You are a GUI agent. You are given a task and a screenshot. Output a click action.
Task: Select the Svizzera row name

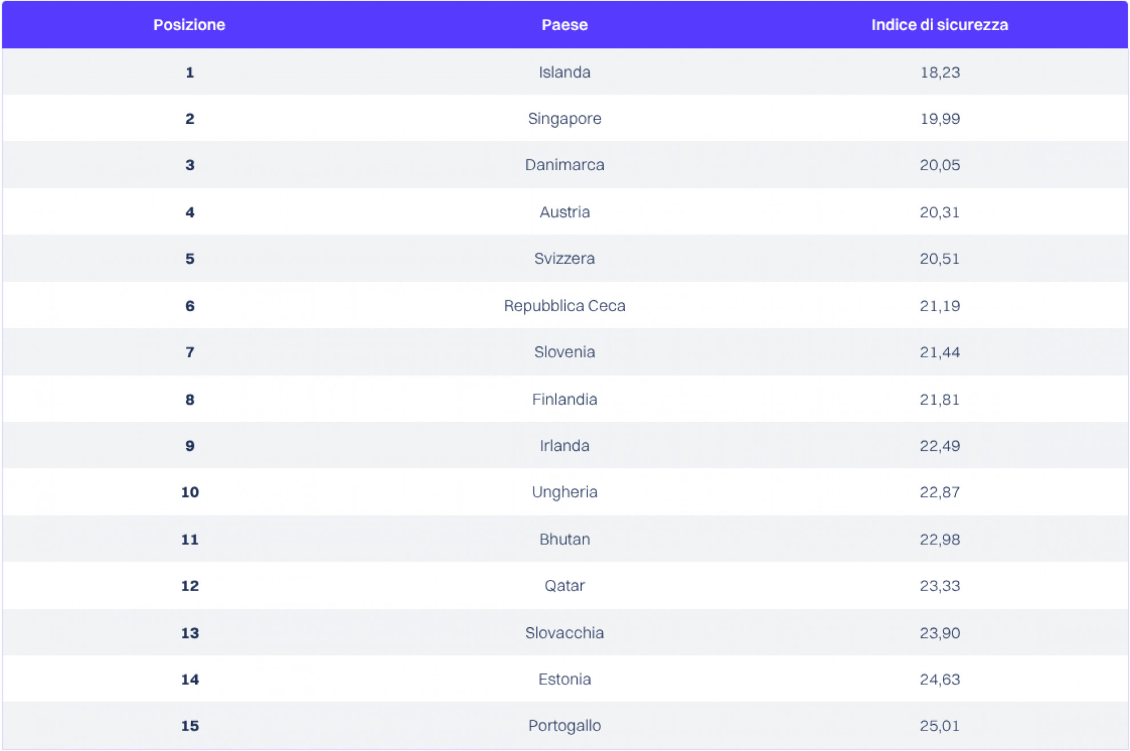(564, 259)
